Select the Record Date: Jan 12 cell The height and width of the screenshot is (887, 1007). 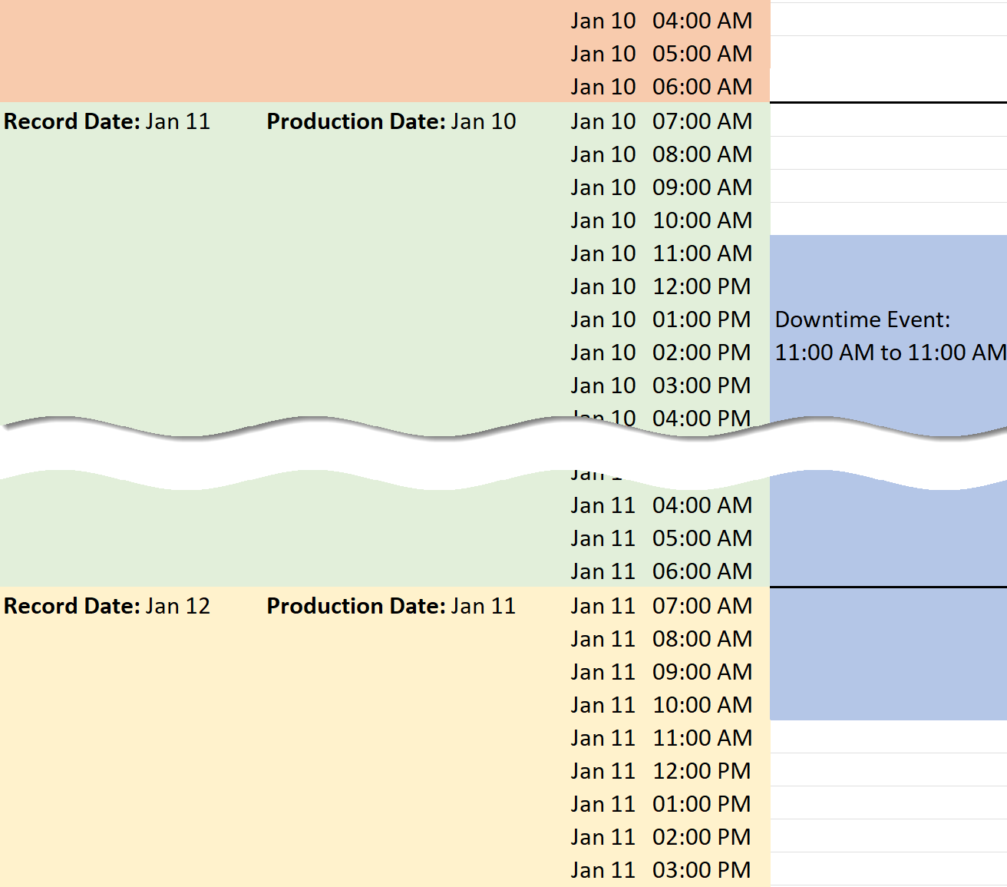click(x=107, y=606)
